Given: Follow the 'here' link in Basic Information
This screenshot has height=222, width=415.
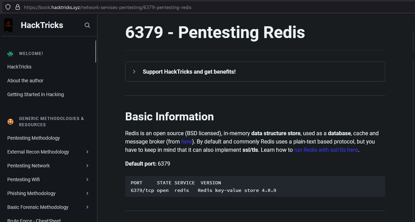Looking at the screenshot, I should click(187, 142).
